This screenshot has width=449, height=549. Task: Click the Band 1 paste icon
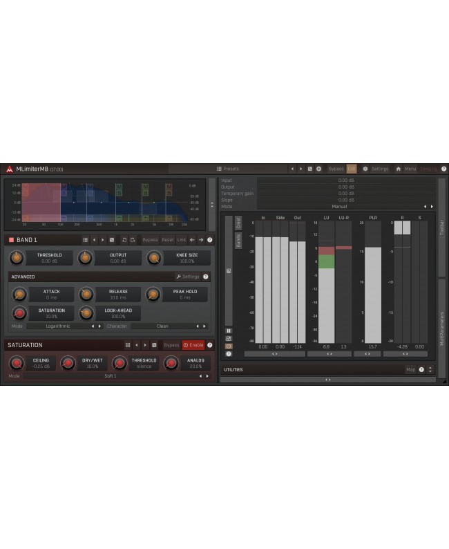tap(133, 240)
